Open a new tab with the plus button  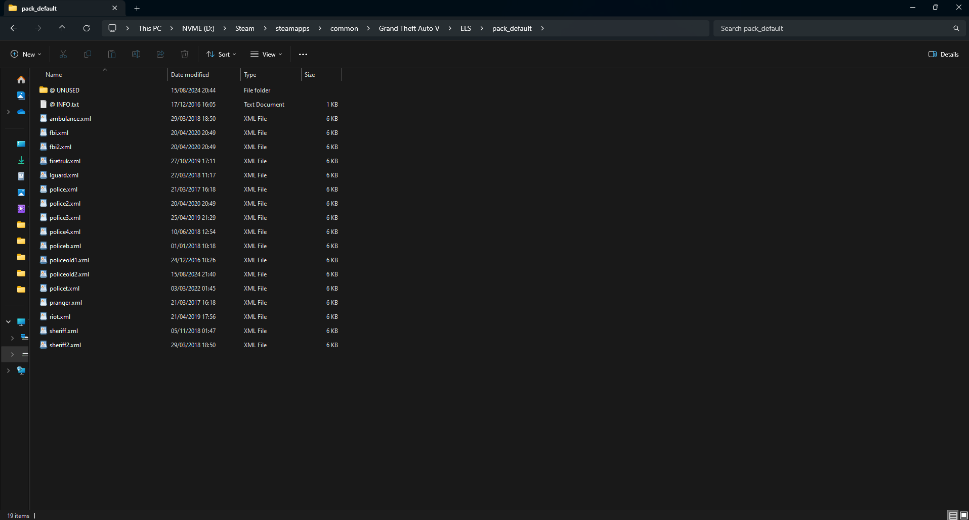pyautogui.click(x=137, y=8)
